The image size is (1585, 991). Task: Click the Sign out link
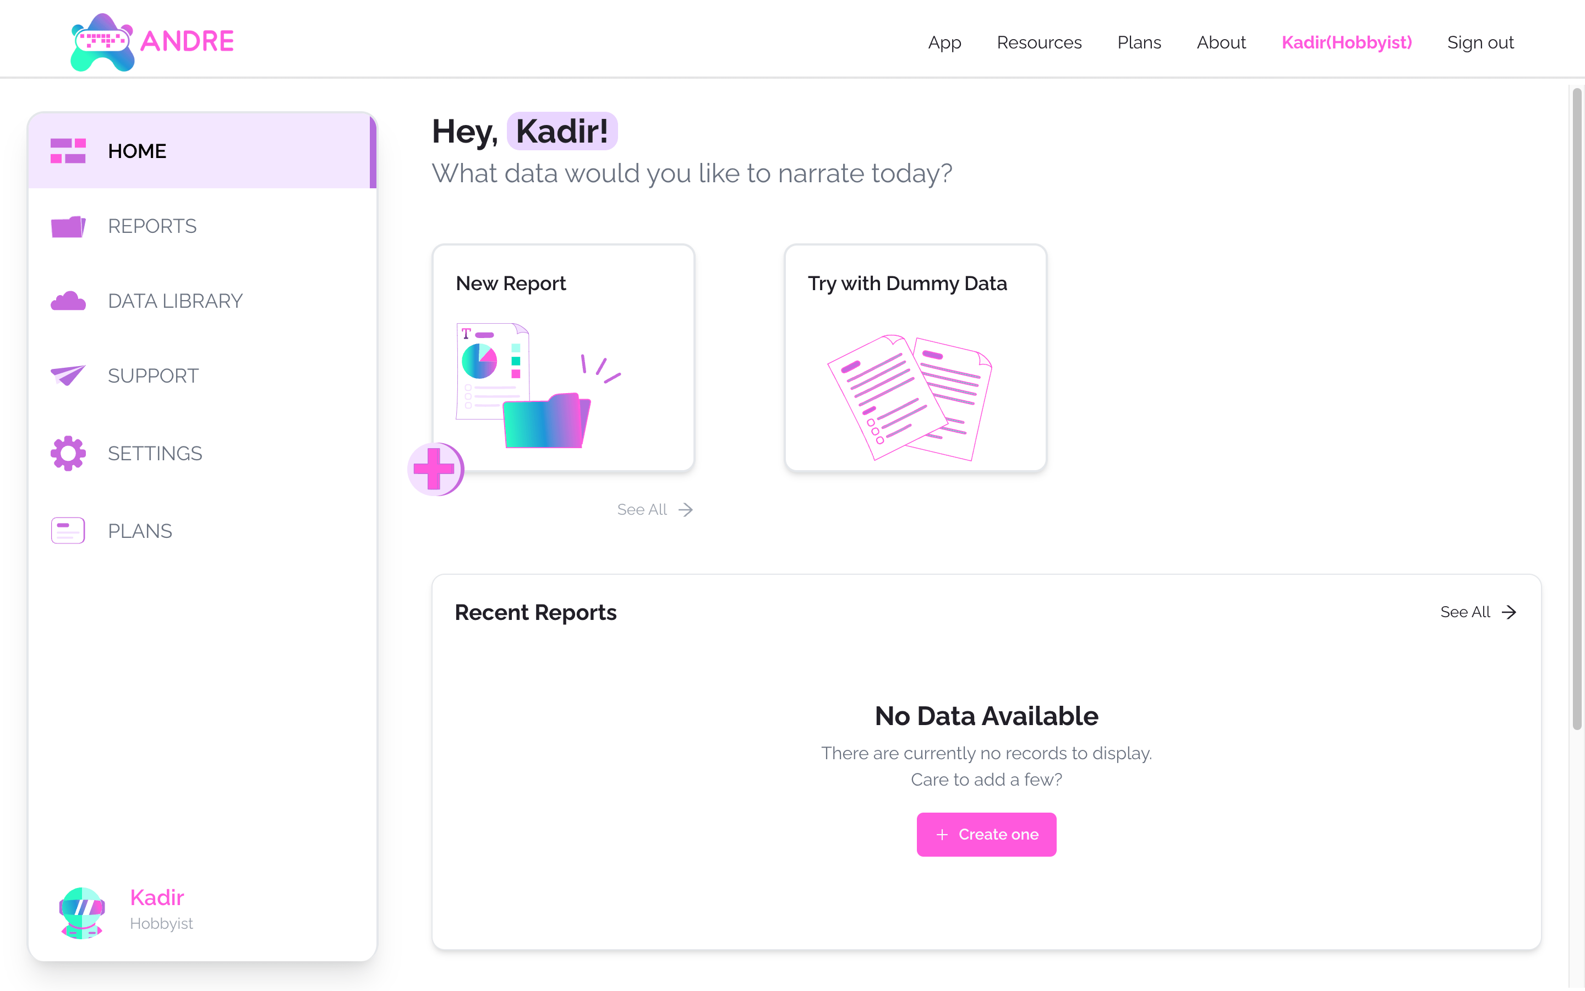1480,42
